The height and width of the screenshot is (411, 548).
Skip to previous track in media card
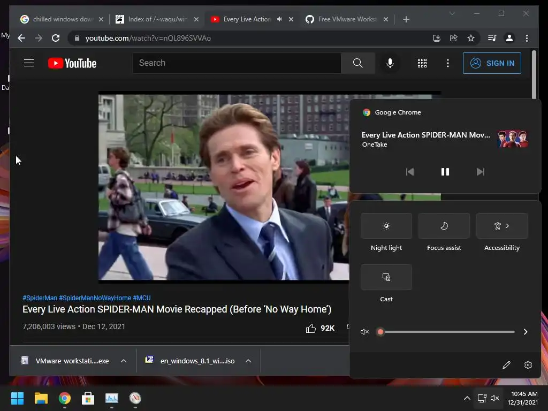[409, 172]
